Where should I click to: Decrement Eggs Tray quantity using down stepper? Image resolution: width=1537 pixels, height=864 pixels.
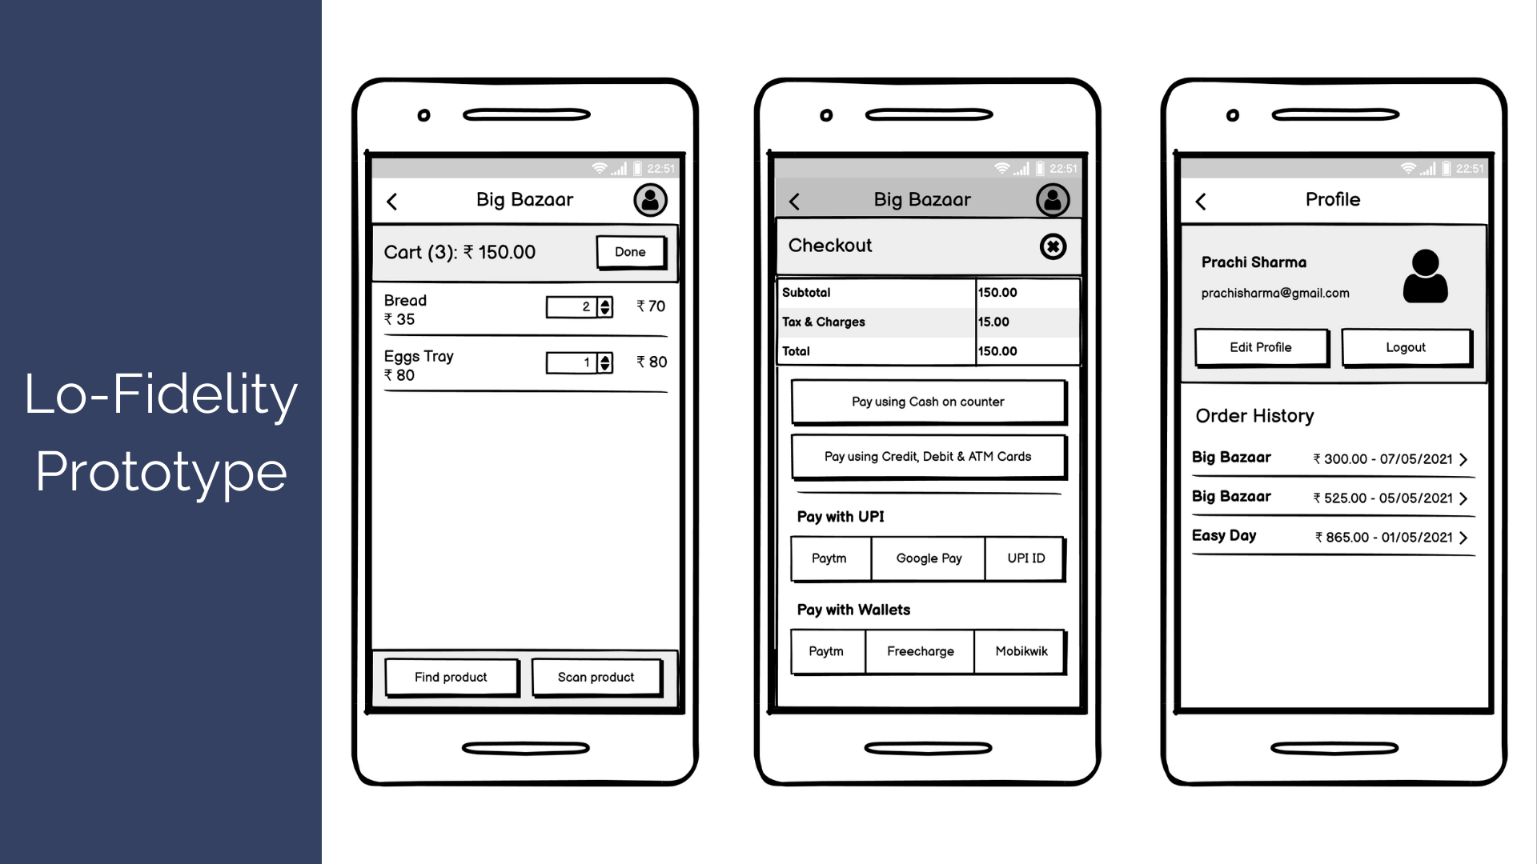(x=605, y=366)
